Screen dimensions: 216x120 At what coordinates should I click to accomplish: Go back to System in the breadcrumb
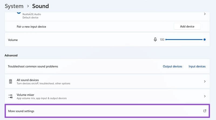14,6
